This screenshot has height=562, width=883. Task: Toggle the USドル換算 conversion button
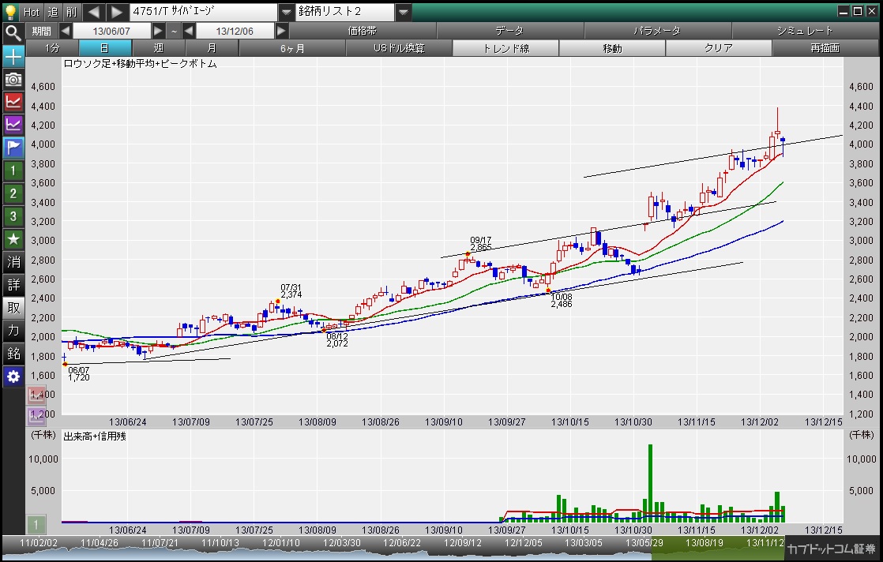[x=399, y=48]
